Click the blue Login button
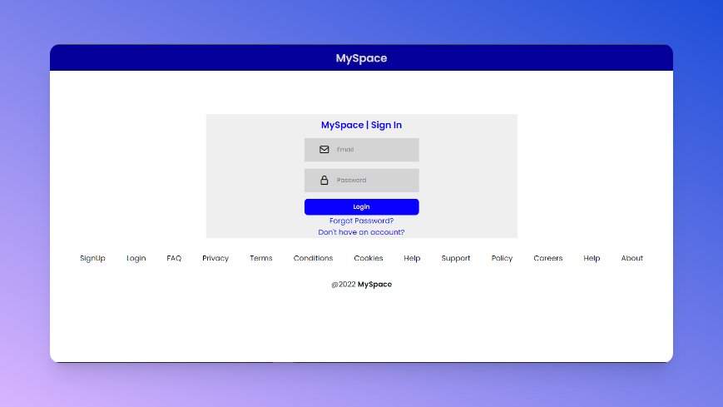This screenshot has width=723, height=407. (361, 206)
